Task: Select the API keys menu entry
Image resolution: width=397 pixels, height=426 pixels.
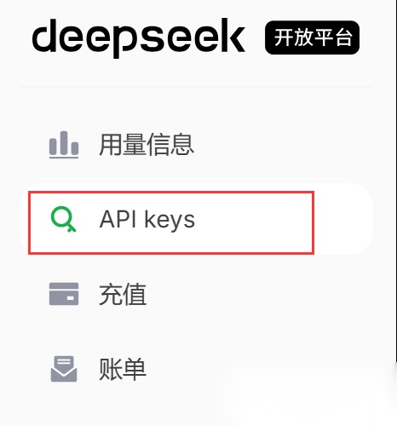Action: point(196,219)
